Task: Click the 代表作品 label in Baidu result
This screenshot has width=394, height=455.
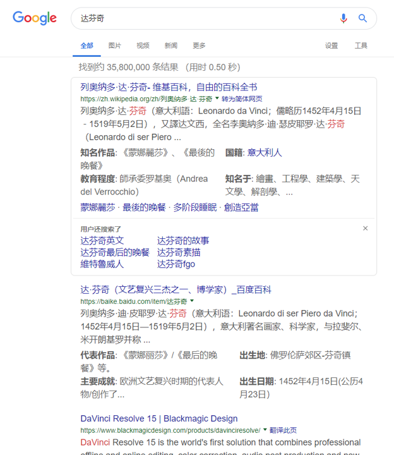Action: tap(97, 355)
